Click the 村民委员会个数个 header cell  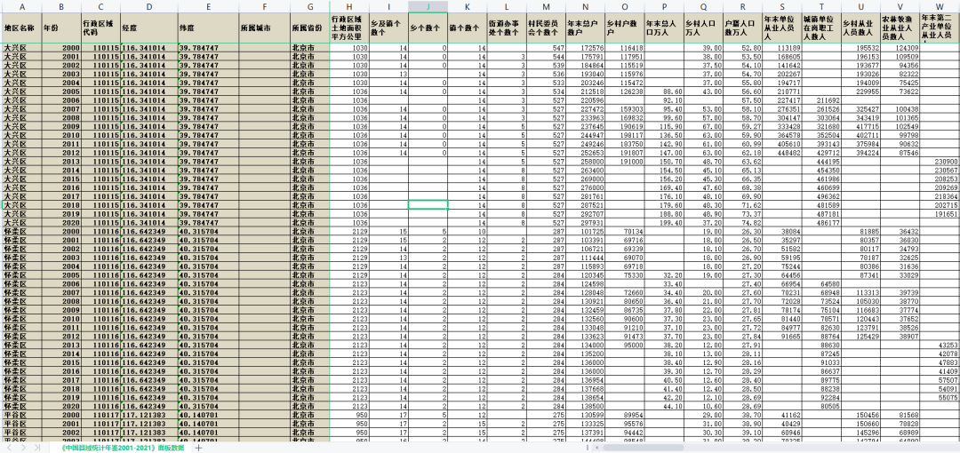pyautogui.click(x=546, y=28)
